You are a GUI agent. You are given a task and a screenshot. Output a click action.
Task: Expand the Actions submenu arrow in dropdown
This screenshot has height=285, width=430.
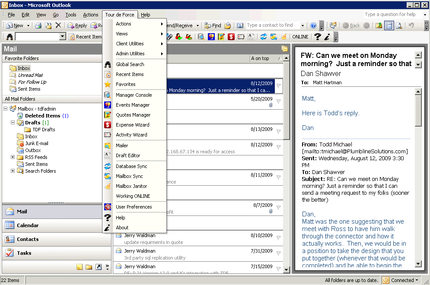coord(162,24)
